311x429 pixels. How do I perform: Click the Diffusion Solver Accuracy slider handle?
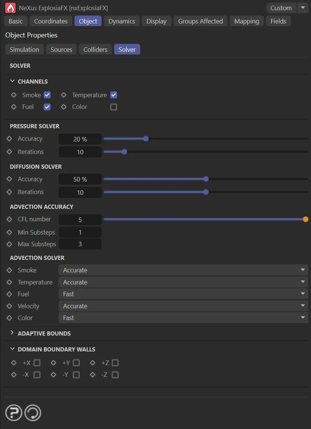(206, 179)
